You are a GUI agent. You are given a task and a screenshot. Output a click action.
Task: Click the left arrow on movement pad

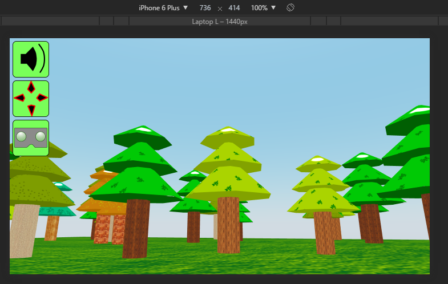(20, 98)
